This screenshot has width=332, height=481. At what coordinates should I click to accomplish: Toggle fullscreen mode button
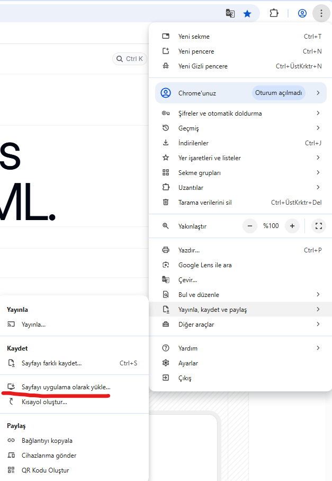[319, 226]
